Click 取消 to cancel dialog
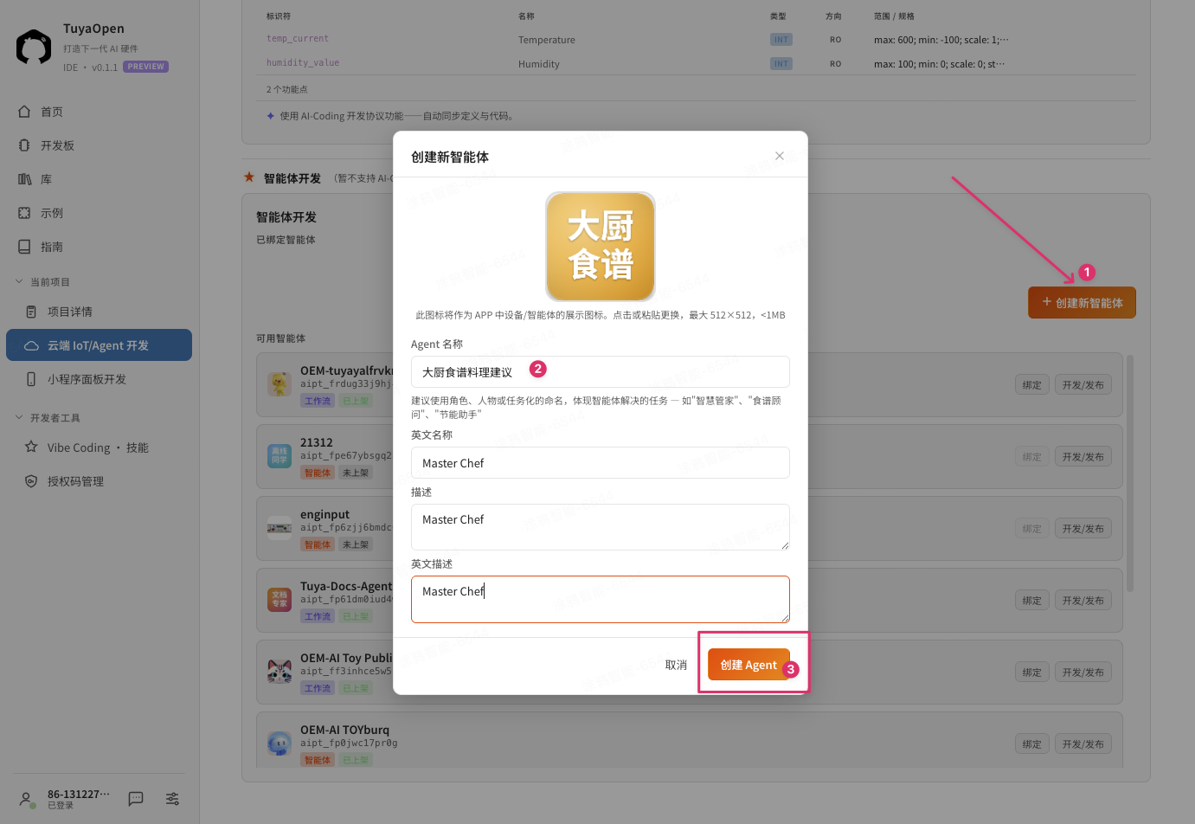1195x824 pixels. (x=676, y=665)
